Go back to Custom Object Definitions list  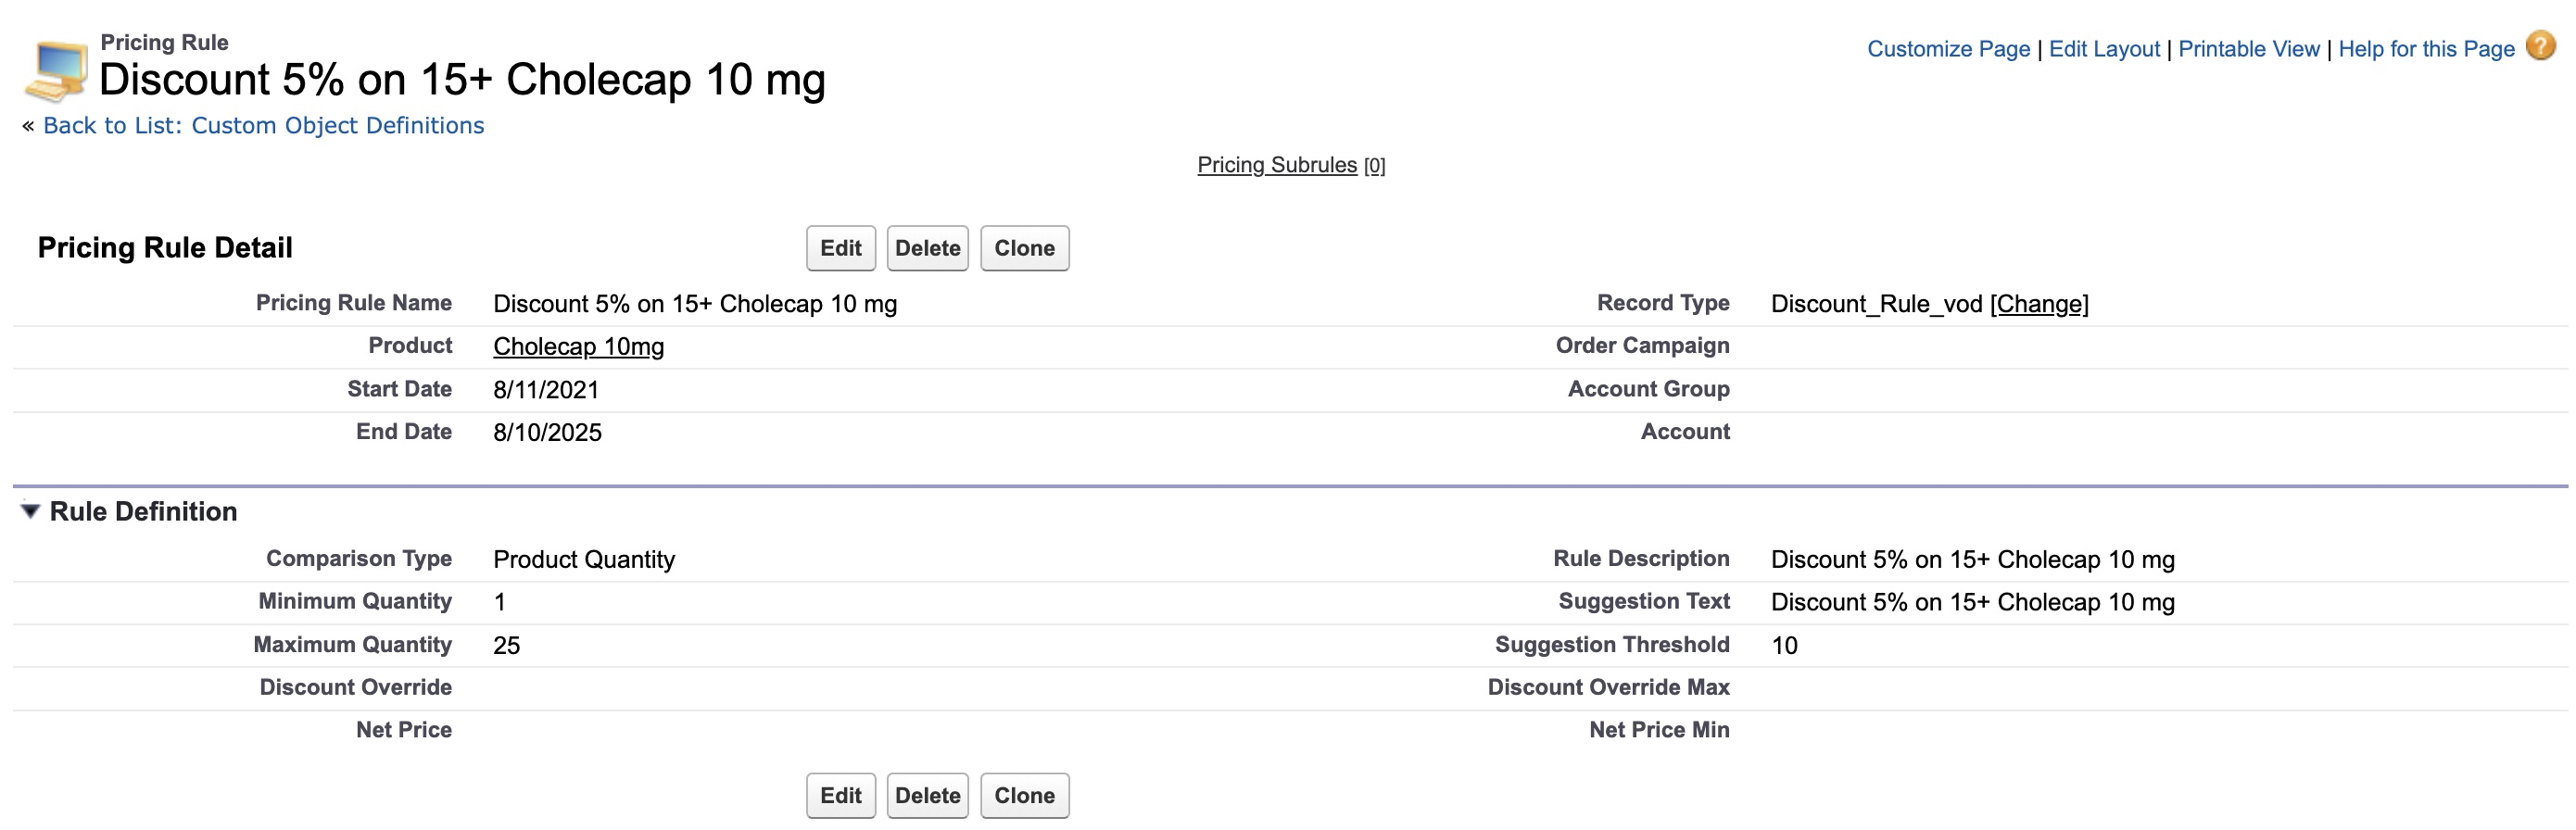pos(263,125)
